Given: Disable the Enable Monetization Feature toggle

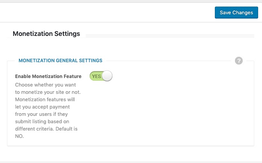Looking at the screenshot, I should (101, 76).
